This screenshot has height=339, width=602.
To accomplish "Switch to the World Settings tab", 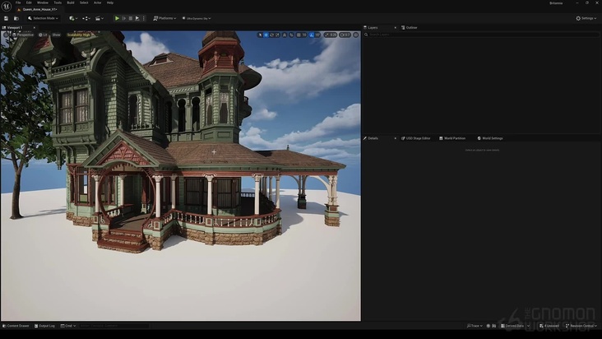I will pos(492,138).
